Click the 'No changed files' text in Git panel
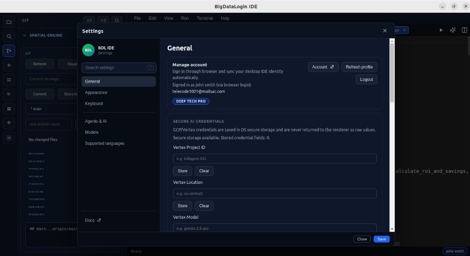Viewport: 470px width, 256px height. point(43,140)
